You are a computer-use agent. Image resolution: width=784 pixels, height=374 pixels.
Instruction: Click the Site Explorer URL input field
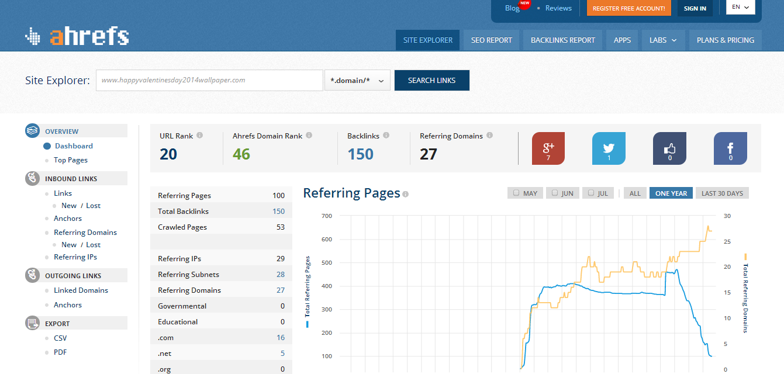[x=209, y=81]
